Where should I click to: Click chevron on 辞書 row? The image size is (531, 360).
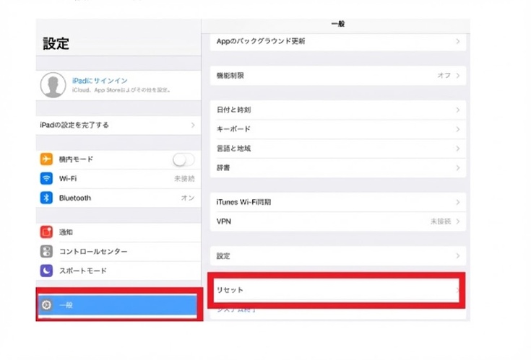pyautogui.click(x=458, y=167)
